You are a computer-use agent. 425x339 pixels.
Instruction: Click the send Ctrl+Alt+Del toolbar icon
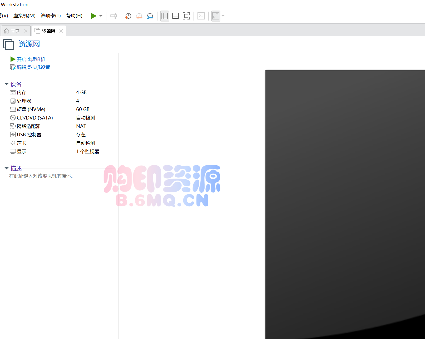point(114,16)
